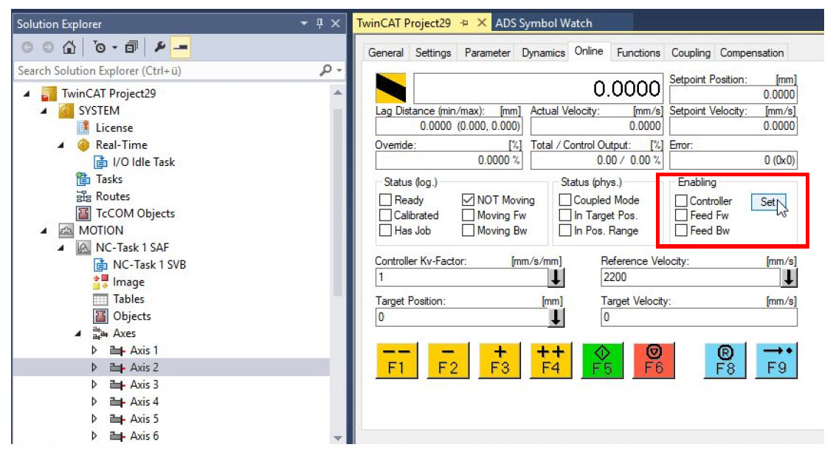This screenshot has height=450, width=833.
Task: Open properties via the wrench toolbar icon
Action: (160, 47)
